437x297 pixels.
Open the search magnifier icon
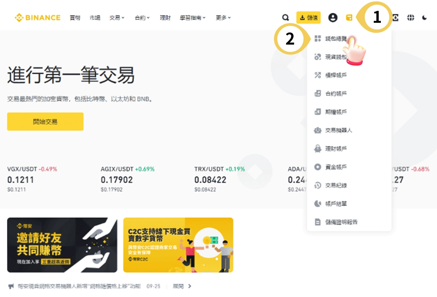[285, 18]
